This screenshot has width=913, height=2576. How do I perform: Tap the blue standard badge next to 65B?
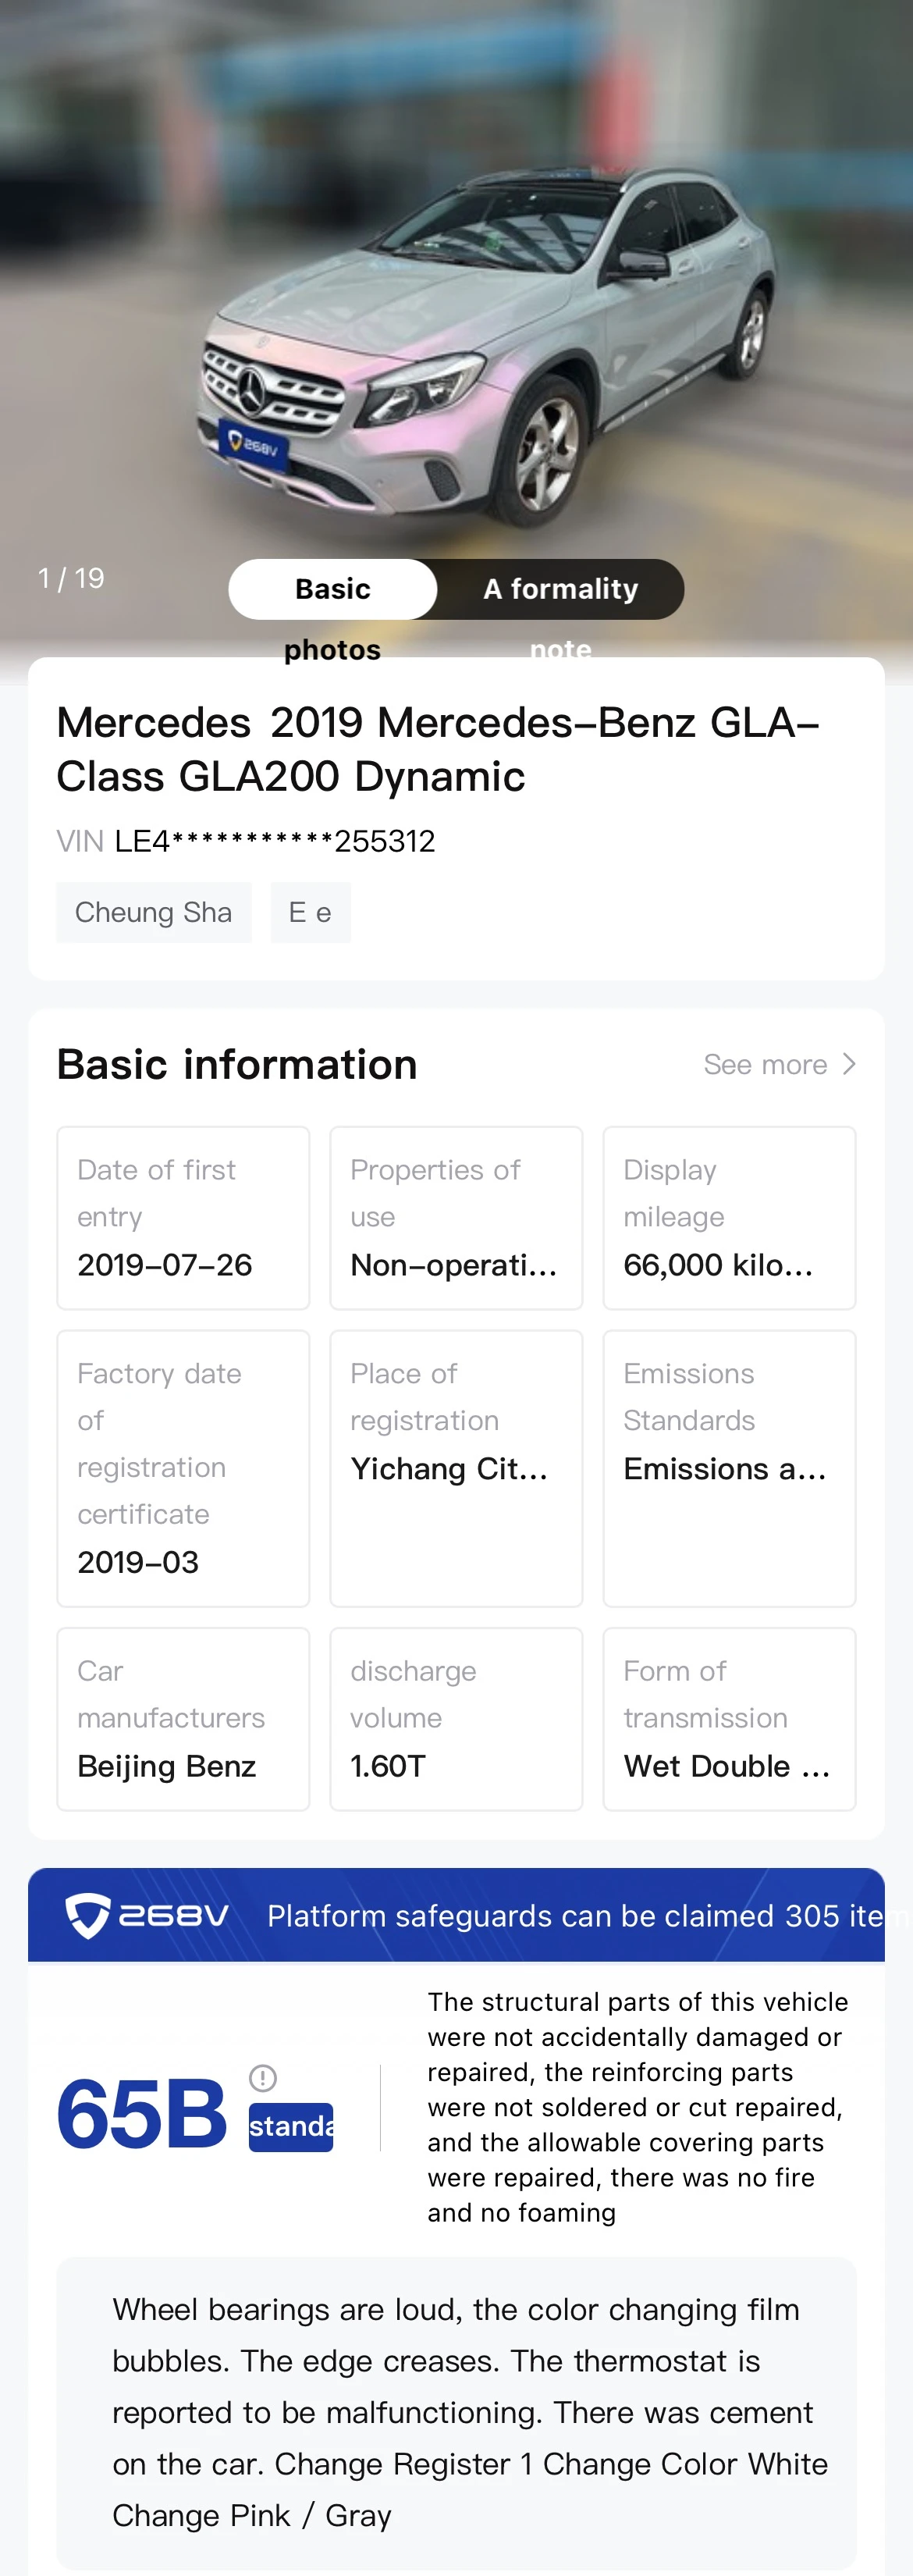click(x=291, y=2126)
